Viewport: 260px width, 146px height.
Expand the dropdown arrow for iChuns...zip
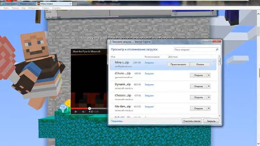tap(209, 75)
